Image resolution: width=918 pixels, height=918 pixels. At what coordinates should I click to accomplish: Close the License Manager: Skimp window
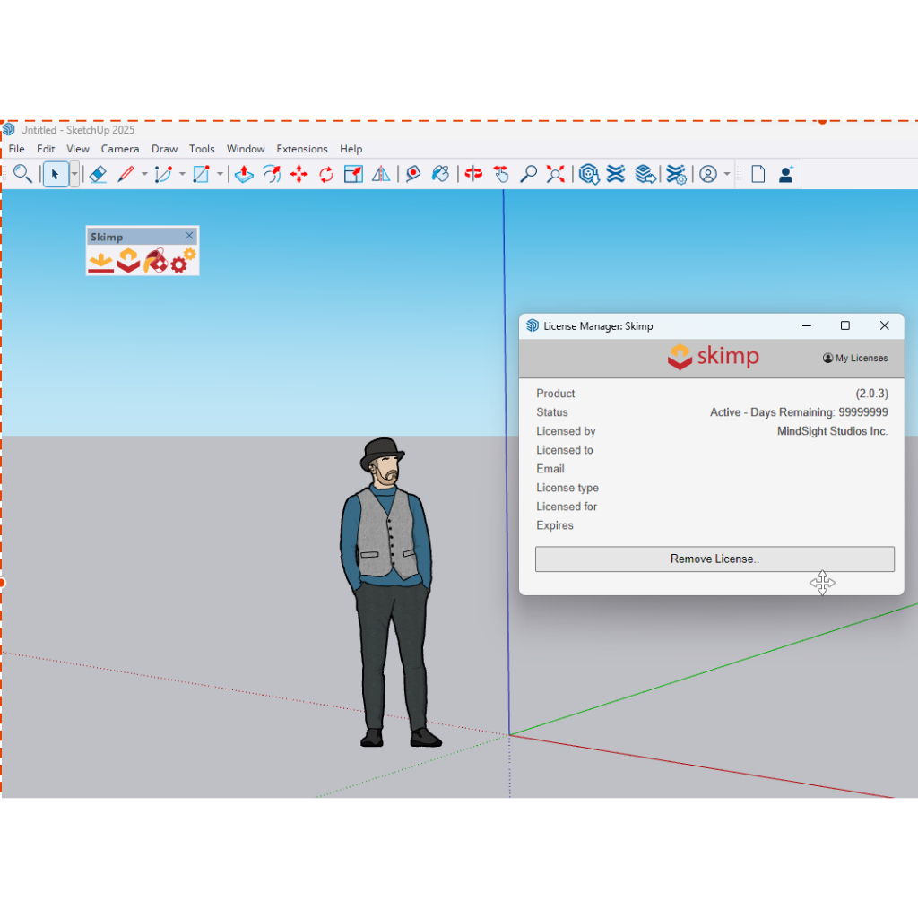(x=885, y=325)
